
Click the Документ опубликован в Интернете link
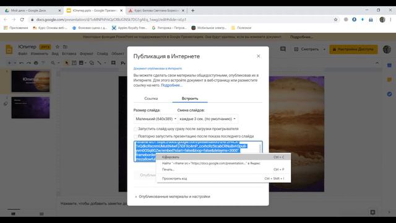point(158,69)
